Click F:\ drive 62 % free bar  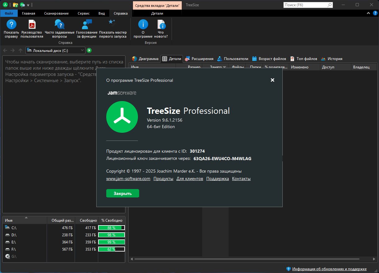pyautogui.click(x=111, y=249)
